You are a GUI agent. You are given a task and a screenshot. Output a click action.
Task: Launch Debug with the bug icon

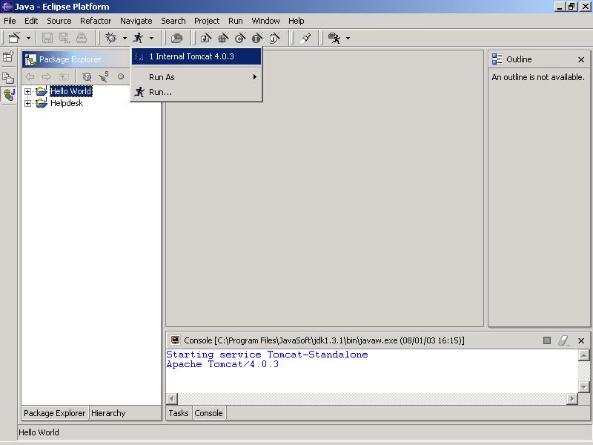pyautogui.click(x=110, y=38)
